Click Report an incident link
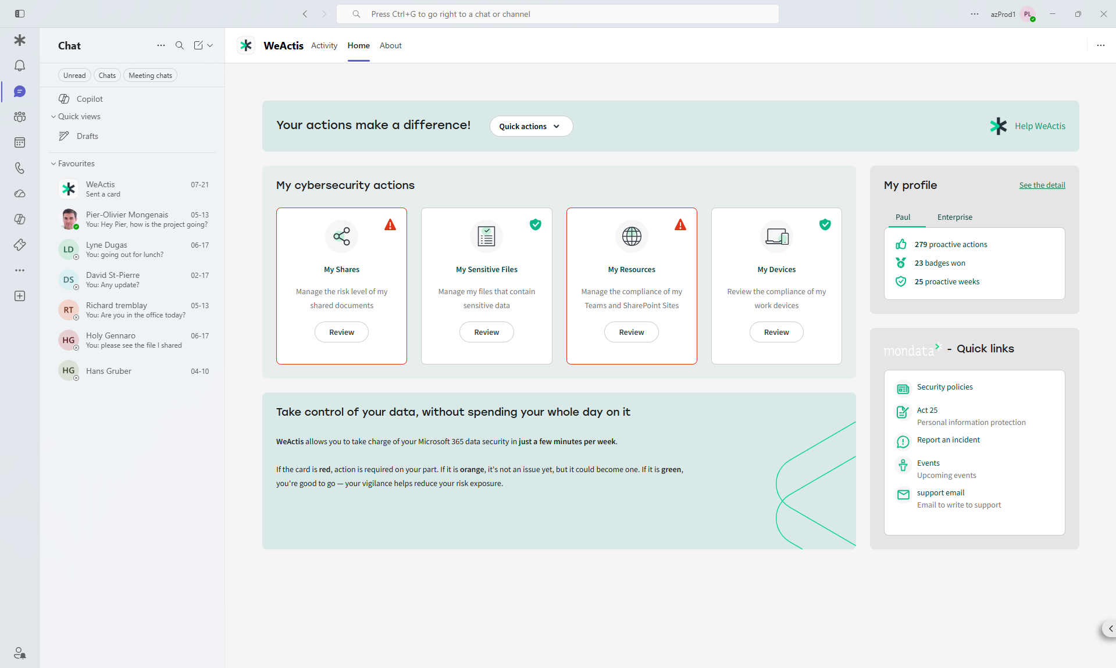This screenshot has height=668, width=1116. tap(948, 440)
